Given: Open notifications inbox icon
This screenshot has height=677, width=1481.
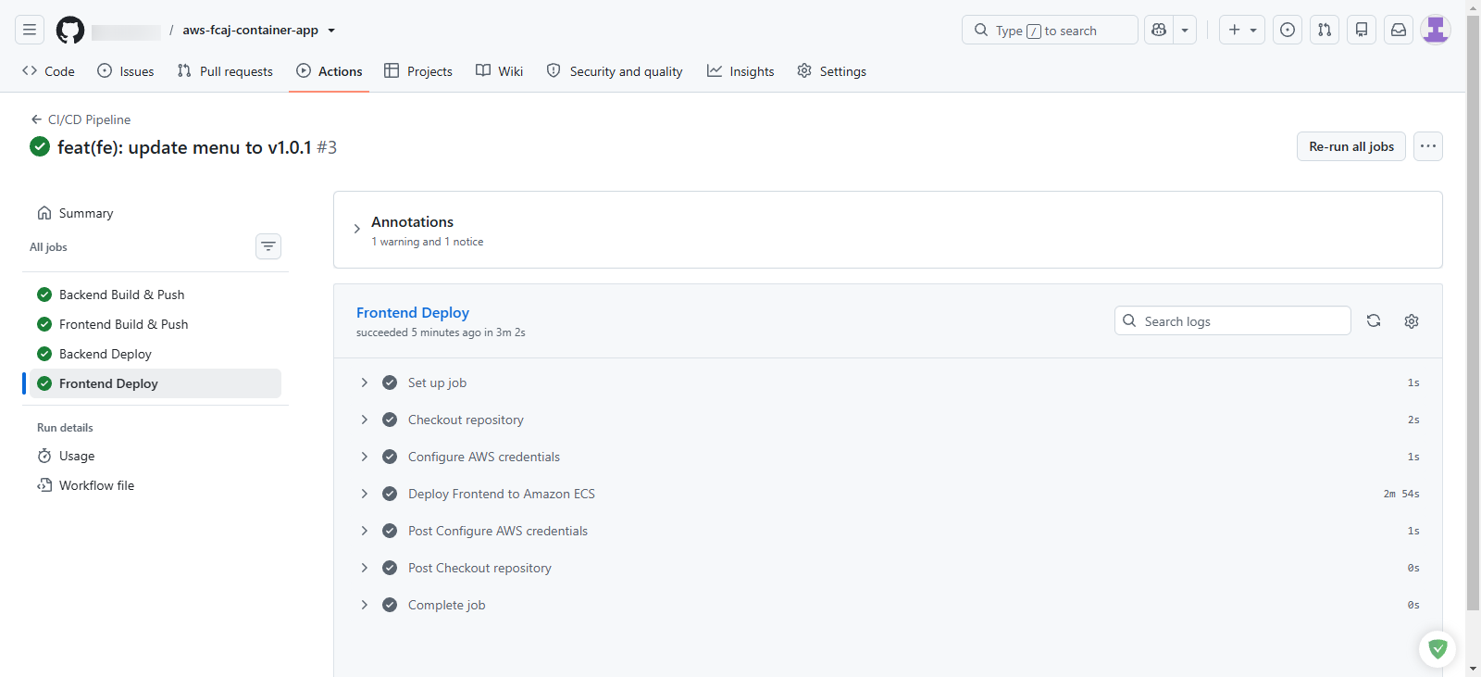Looking at the screenshot, I should [1399, 30].
